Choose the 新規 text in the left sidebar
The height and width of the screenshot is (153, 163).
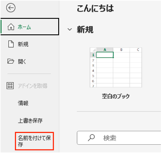point(23,44)
